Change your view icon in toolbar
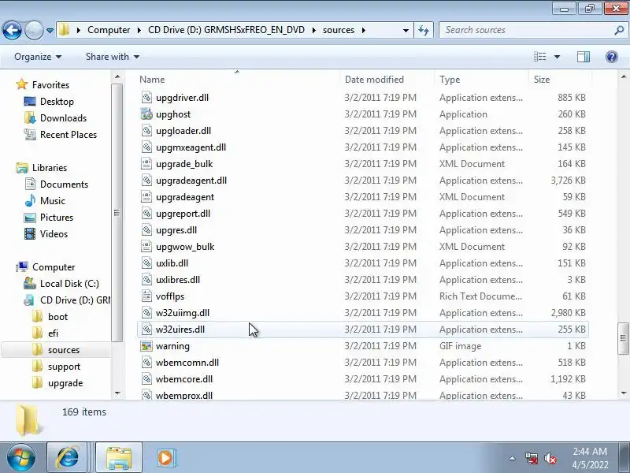The width and height of the screenshot is (630, 473). tap(540, 57)
